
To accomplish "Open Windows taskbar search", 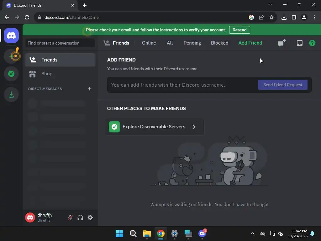I will (133, 233).
